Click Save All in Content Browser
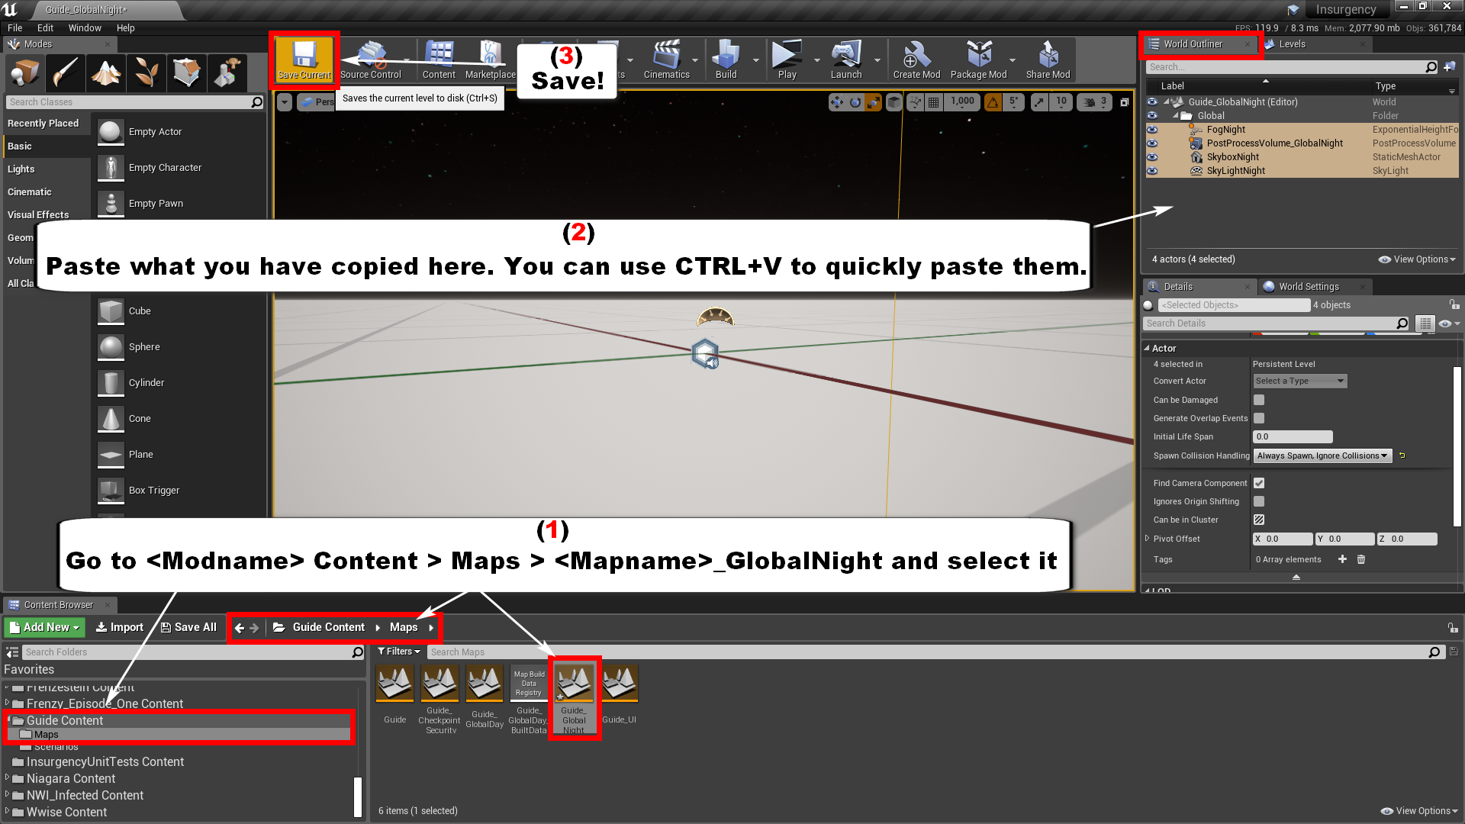The width and height of the screenshot is (1465, 824). point(188,627)
